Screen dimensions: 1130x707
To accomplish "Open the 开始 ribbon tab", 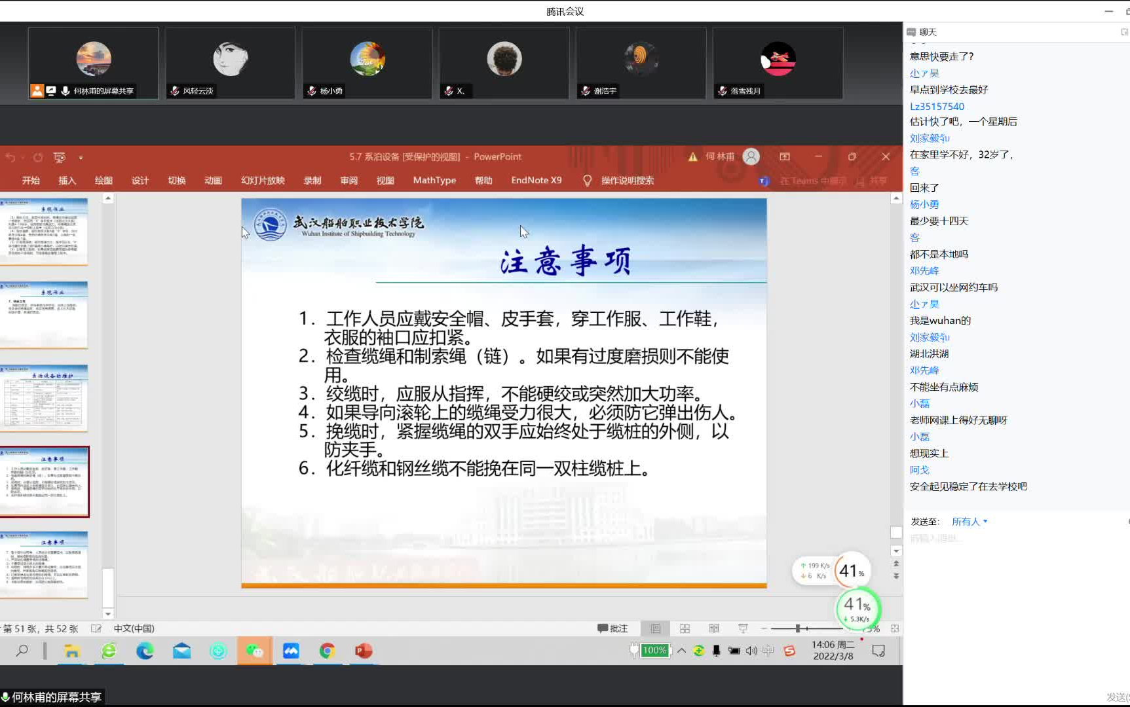I will click(x=31, y=181).
